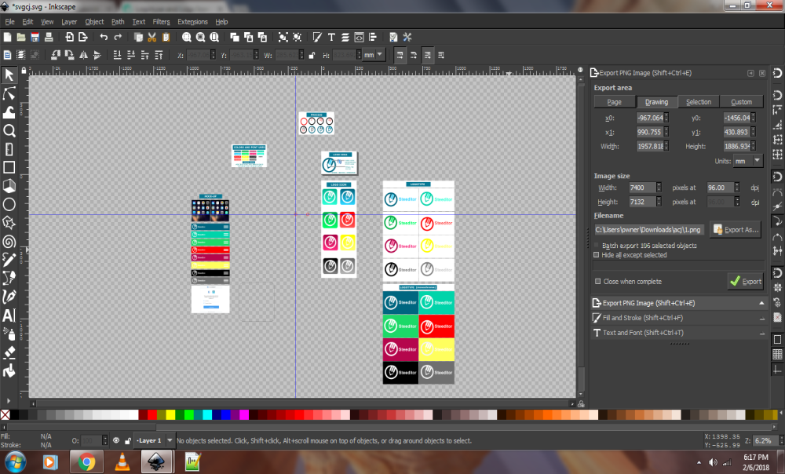Image resolution: width=785 pixels, height=474 pixels.
Task: Toggle guides lock above toolbox
Action: pyautogui.click(x=24, y=71)
